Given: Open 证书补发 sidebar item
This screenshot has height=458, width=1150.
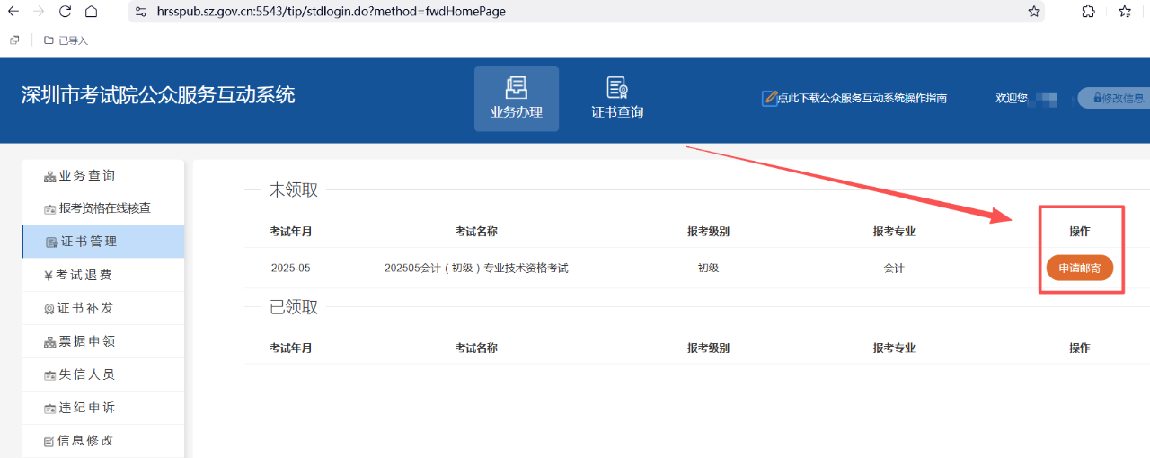Looking at the screenshot, I should coord(85,308).
